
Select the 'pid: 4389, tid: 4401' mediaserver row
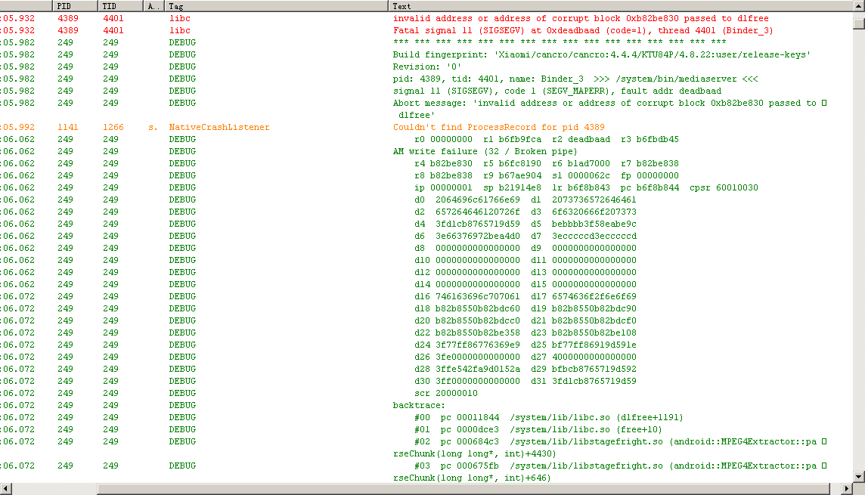[x=575, y=79]
